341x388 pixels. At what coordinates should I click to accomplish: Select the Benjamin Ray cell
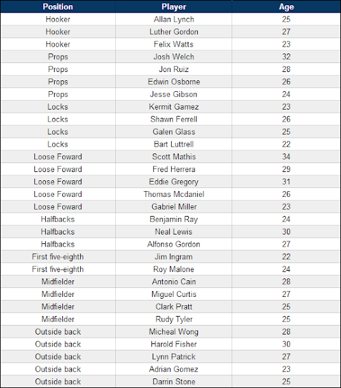pos(174,219)
